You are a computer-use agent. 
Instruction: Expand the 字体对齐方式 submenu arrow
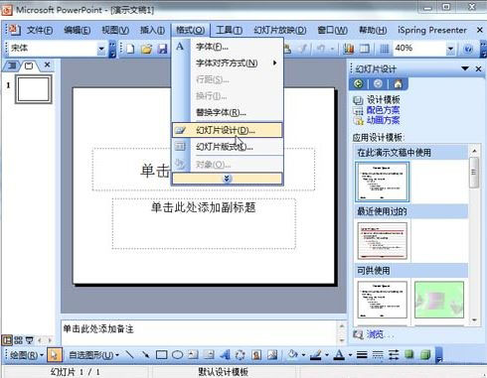(x=274, y=63)
